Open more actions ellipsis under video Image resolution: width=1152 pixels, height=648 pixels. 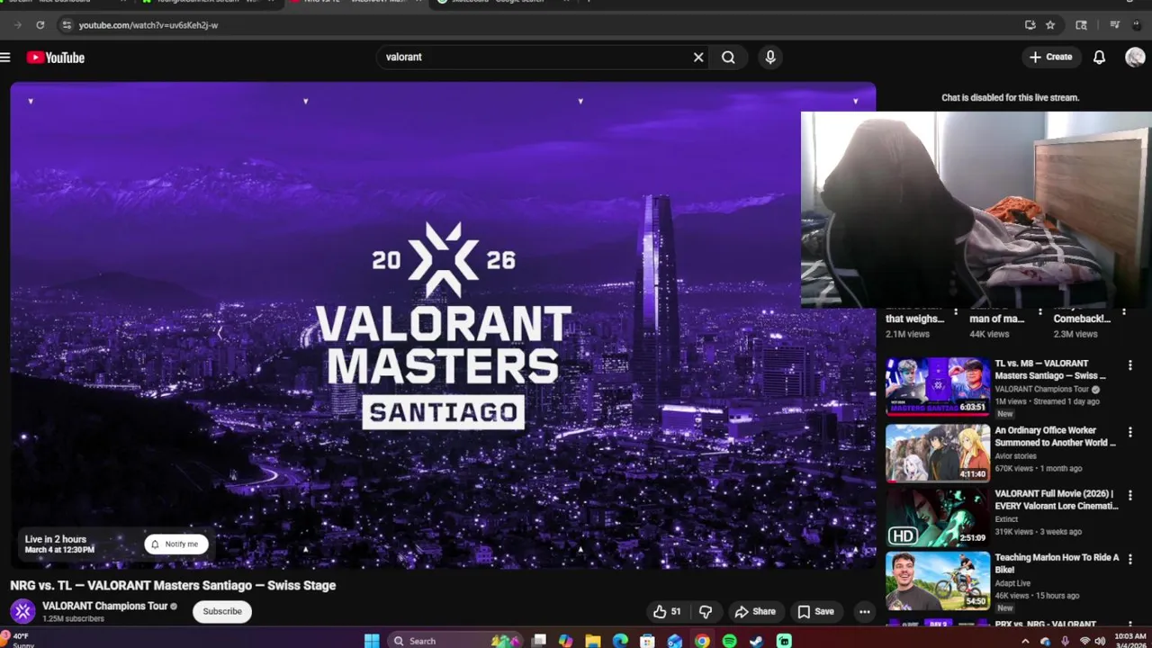864,612
